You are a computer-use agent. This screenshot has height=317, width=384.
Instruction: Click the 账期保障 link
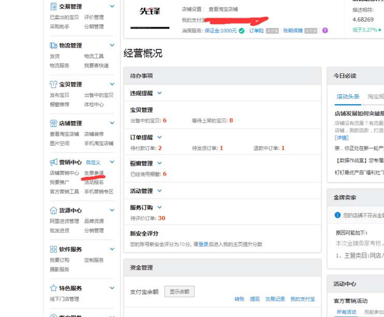293,31
